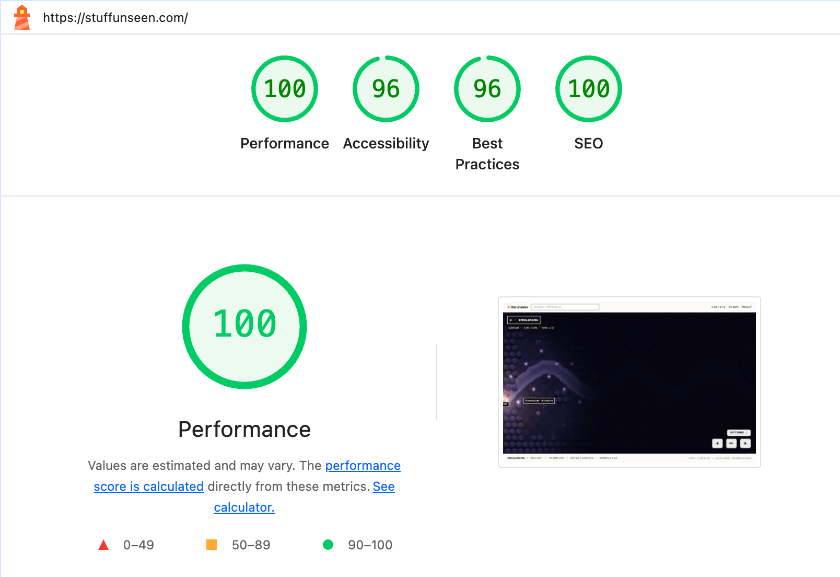Select the '0–49' legend range text

(138, 545)
